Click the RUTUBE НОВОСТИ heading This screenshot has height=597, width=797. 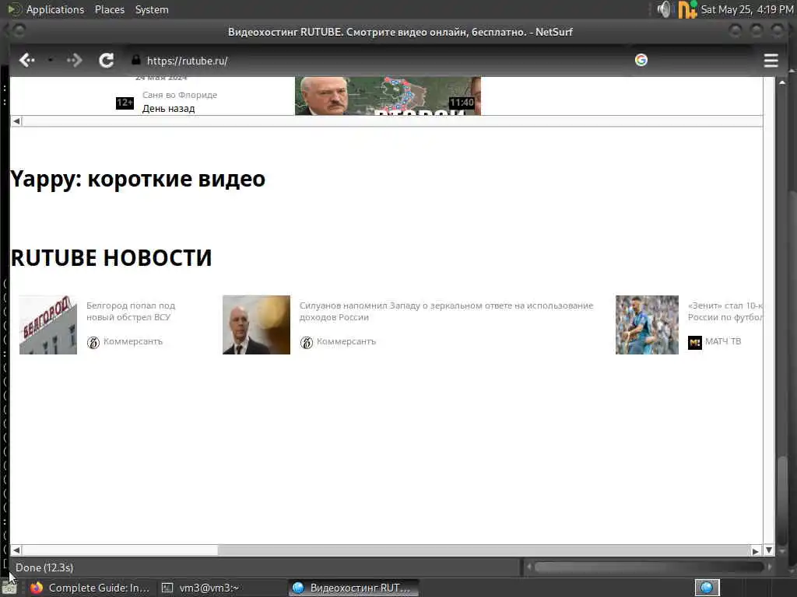(111, 257)
